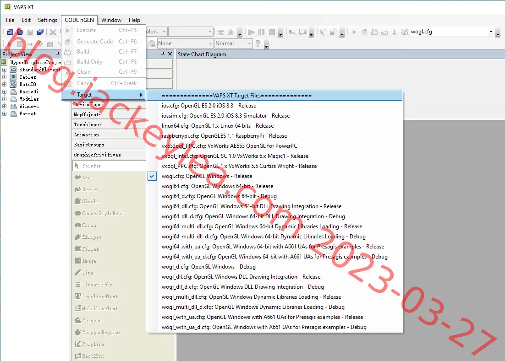Click the New project toolbar icon
The height and width of the screenshot is (361, 505).
pos(10,32)
